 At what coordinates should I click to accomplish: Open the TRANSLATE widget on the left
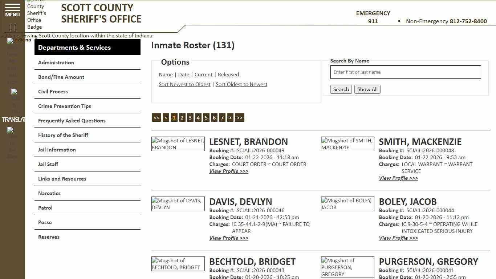14,119
